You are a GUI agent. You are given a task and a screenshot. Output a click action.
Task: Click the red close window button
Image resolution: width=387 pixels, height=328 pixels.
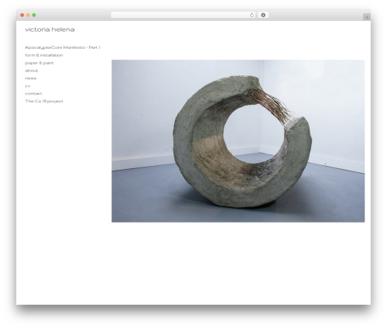click(22, 16)
